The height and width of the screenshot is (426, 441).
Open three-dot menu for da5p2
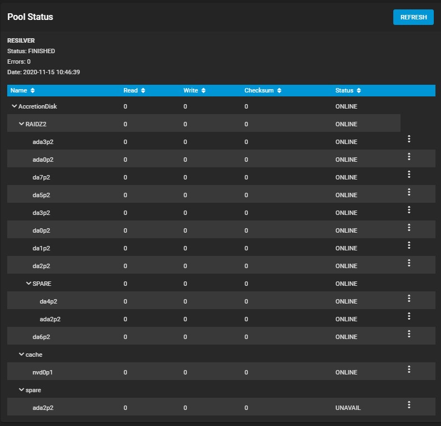[x=409, y=192]
